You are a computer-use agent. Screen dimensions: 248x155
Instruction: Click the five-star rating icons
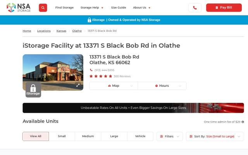point(101,76)
